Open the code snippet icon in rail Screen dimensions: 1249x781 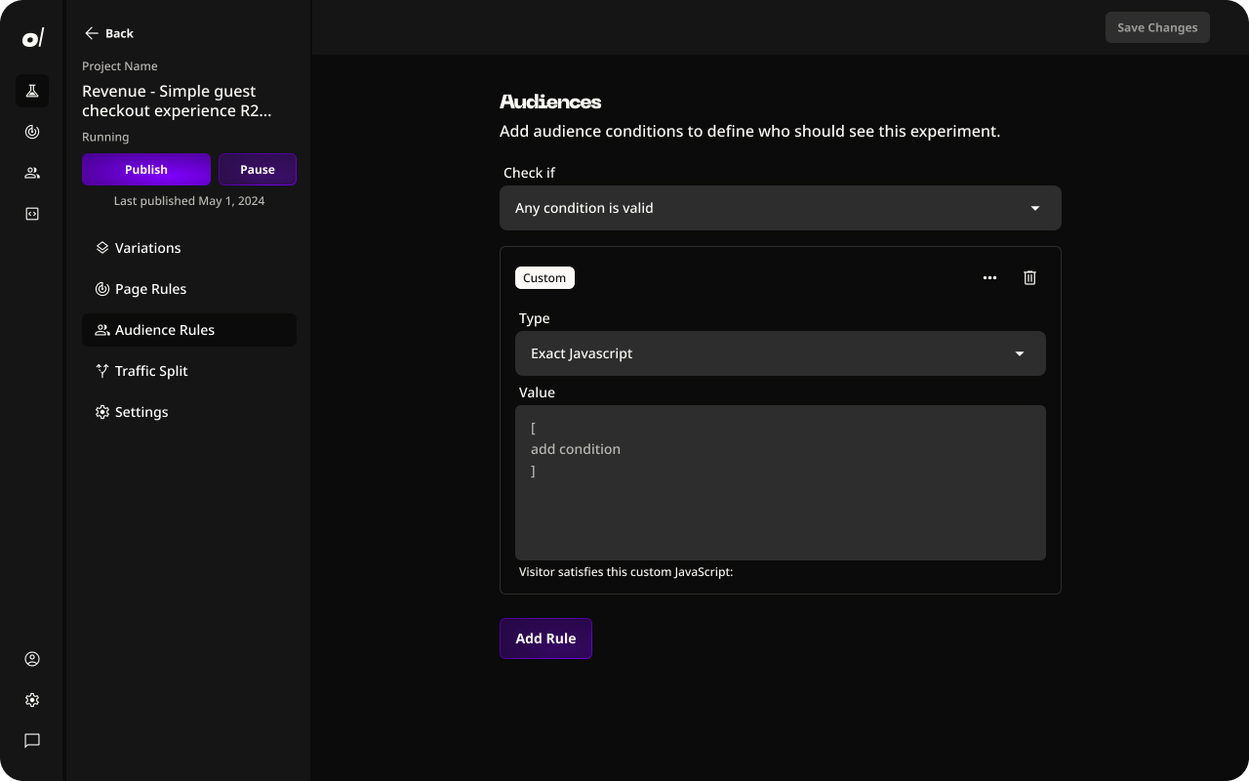coord(32,214)
